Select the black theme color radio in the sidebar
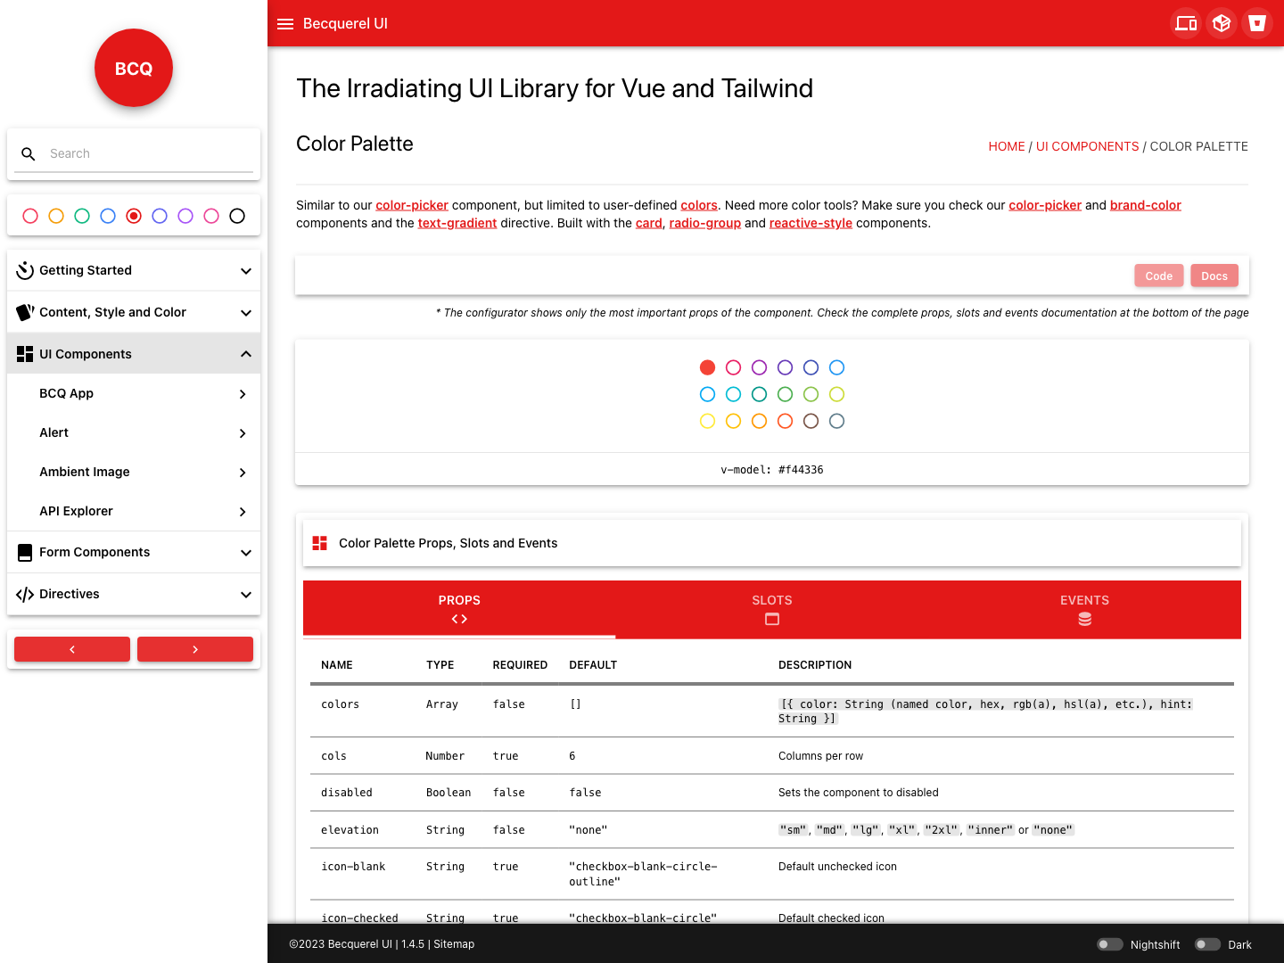Screen dimensions: 1284x963 tap(237, 216)
